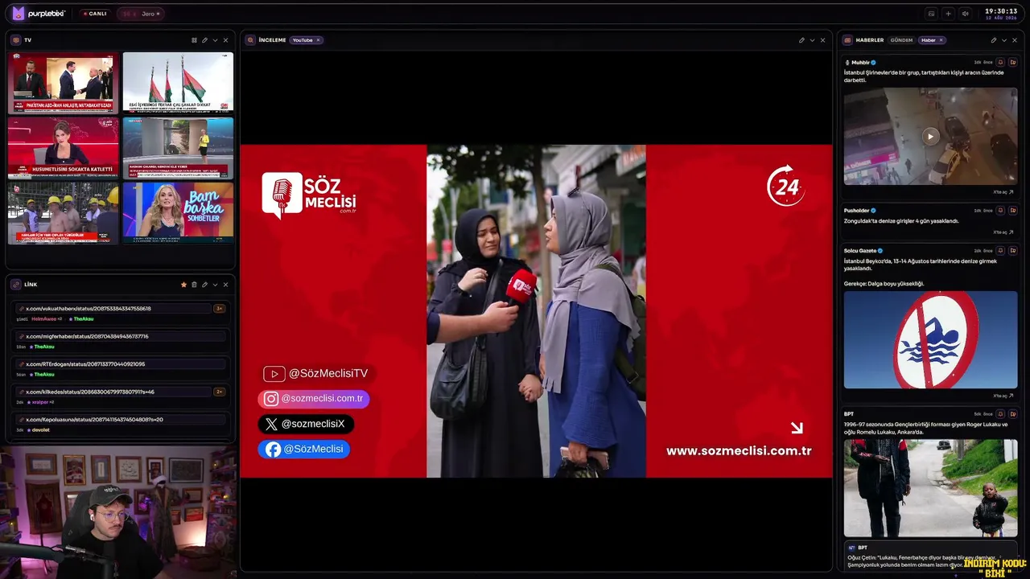Screen dimensions: 1030x579
Task: Change the TV panel grid layout
Action: click(x=194, y=40)
